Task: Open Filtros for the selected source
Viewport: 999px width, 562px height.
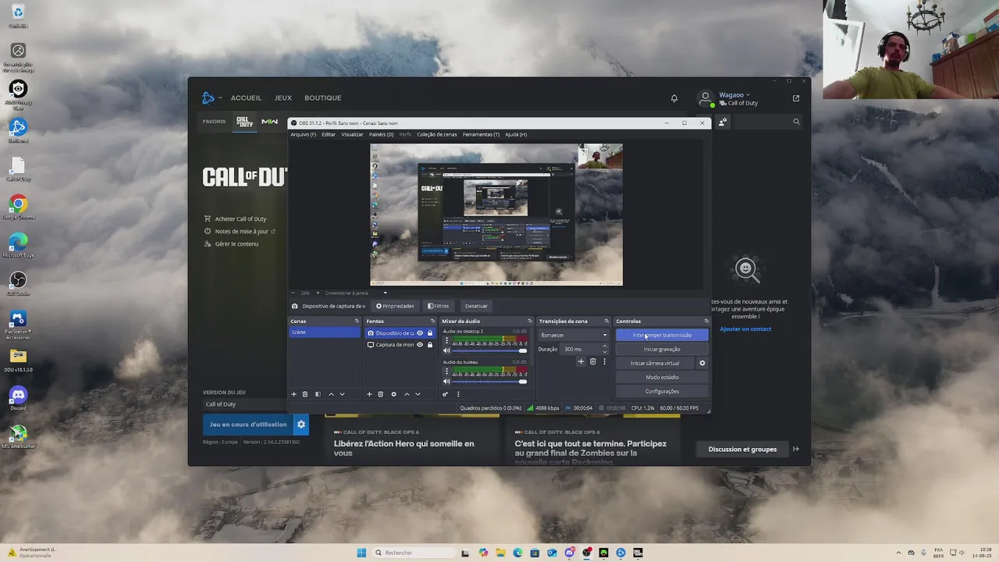Action: pyautogui.click(x=439, y=306)
